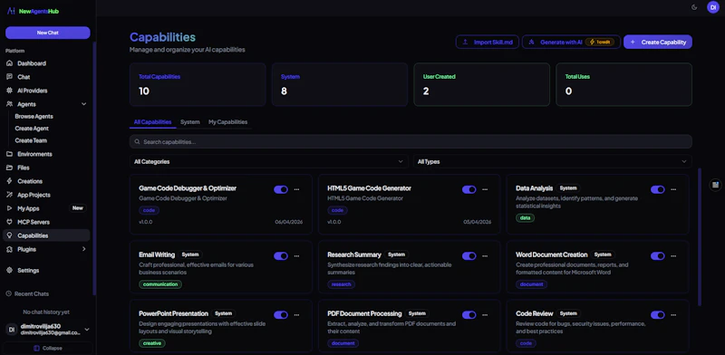Click the Capabilities lightbulb icon
The image size is (725, 355).
[9, 235]
